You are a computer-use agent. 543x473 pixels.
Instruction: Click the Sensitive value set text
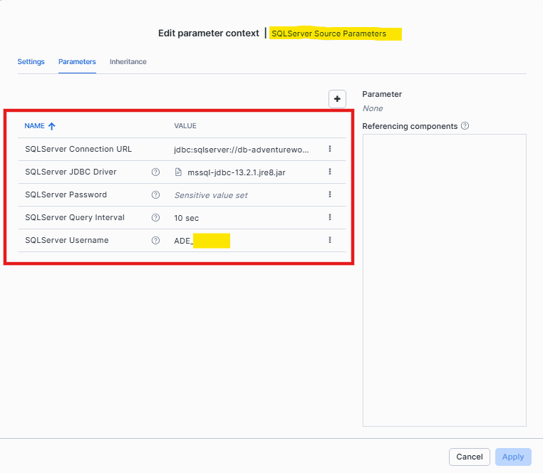coord(211,195)
